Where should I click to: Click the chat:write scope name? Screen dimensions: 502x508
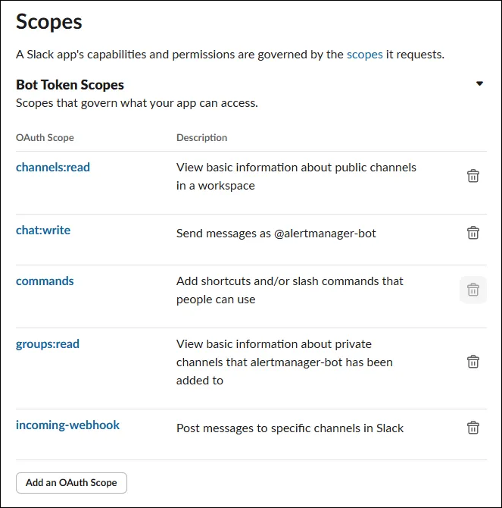coord(43,230)
